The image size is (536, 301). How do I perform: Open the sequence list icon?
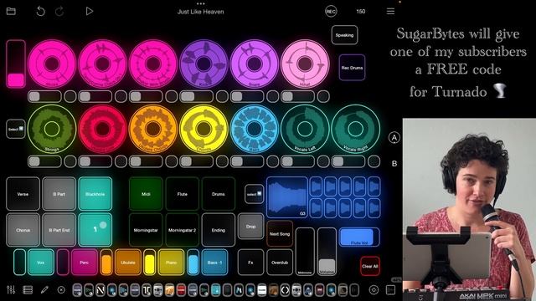(x=28, y=290)
